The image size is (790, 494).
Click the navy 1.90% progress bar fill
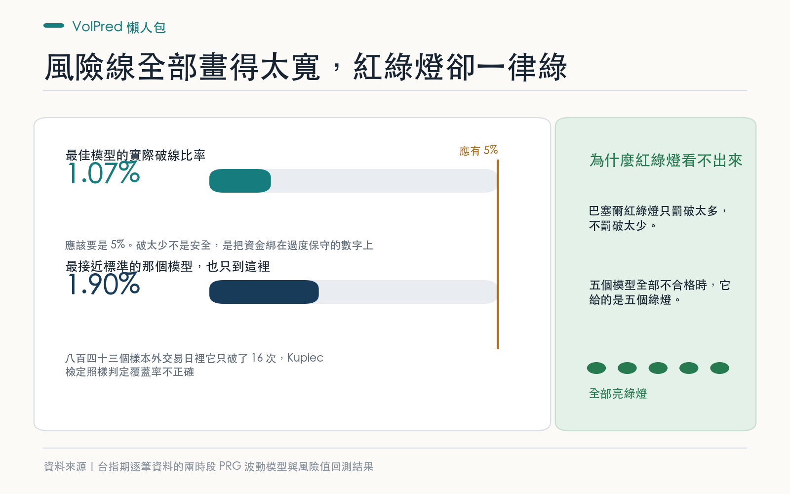[x=264, y=292]
